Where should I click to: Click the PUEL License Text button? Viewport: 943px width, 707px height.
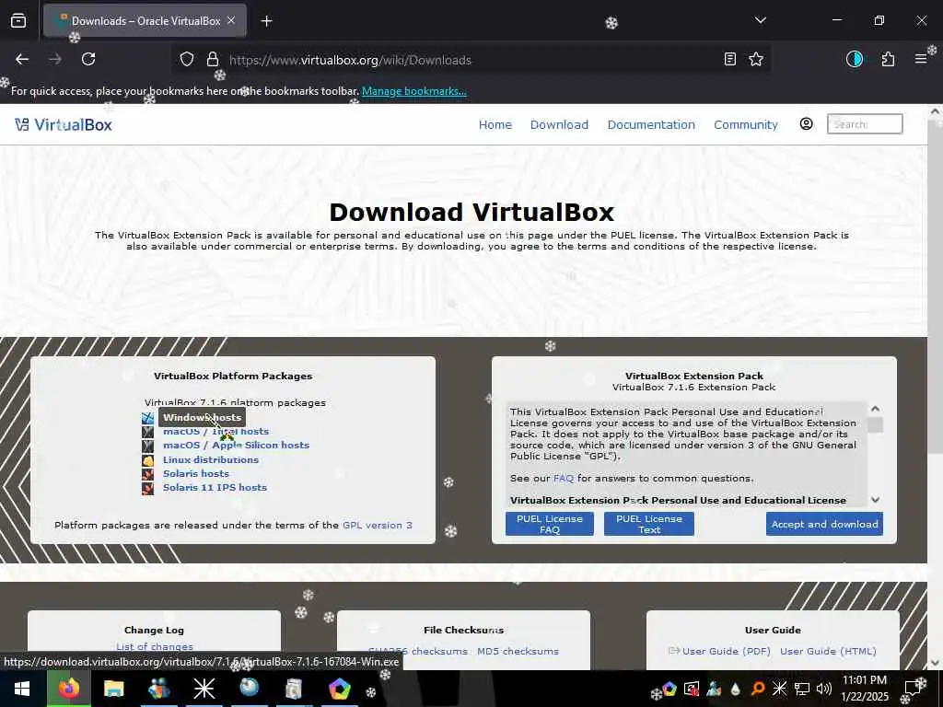[x=649, y=524]
